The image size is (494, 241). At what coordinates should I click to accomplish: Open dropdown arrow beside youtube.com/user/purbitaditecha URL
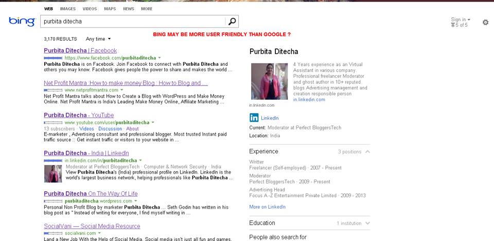153,122
